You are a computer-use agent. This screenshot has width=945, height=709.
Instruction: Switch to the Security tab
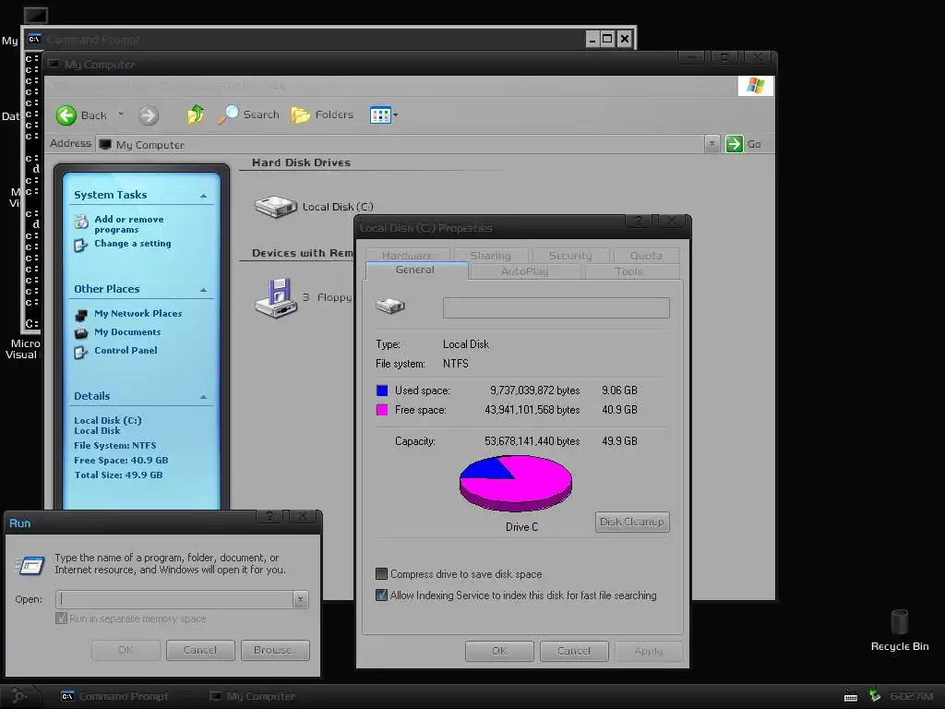(570, 256)
